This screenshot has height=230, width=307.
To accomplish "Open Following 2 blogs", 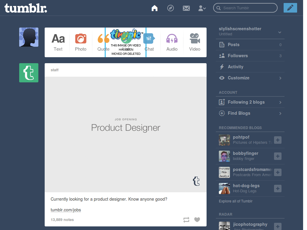I will click(250, 102).
